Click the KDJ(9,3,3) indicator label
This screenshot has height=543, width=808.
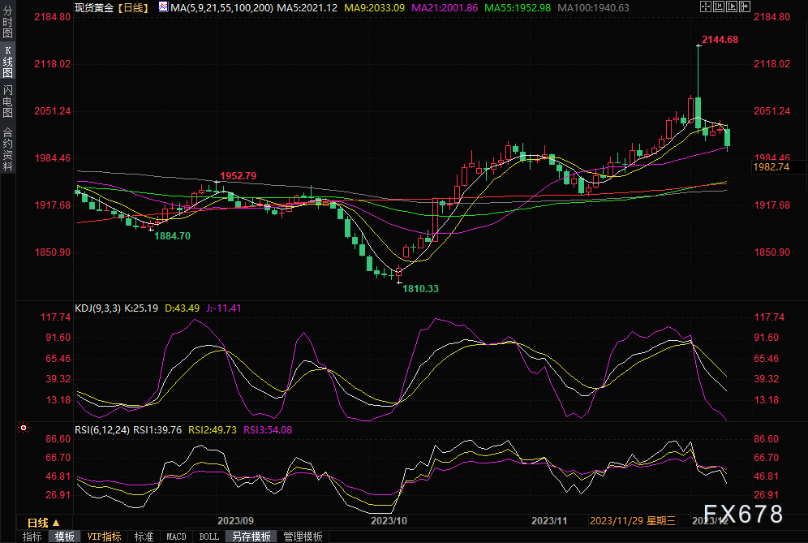click(97, 308)
